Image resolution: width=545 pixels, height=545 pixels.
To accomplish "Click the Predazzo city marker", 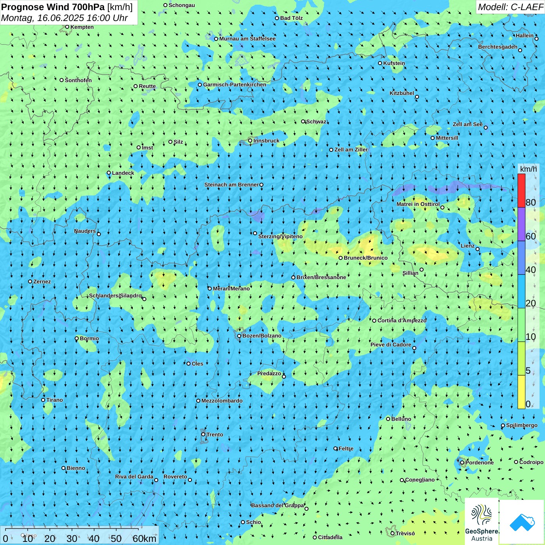I will (284, 376).
